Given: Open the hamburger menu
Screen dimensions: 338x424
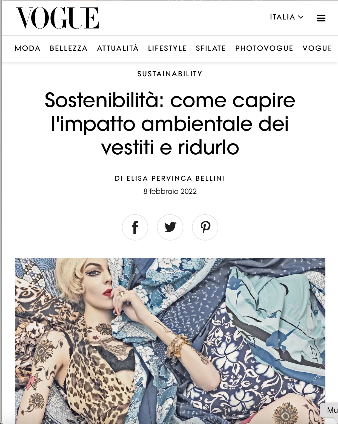Looking at the screenshot, I should 321,18.
